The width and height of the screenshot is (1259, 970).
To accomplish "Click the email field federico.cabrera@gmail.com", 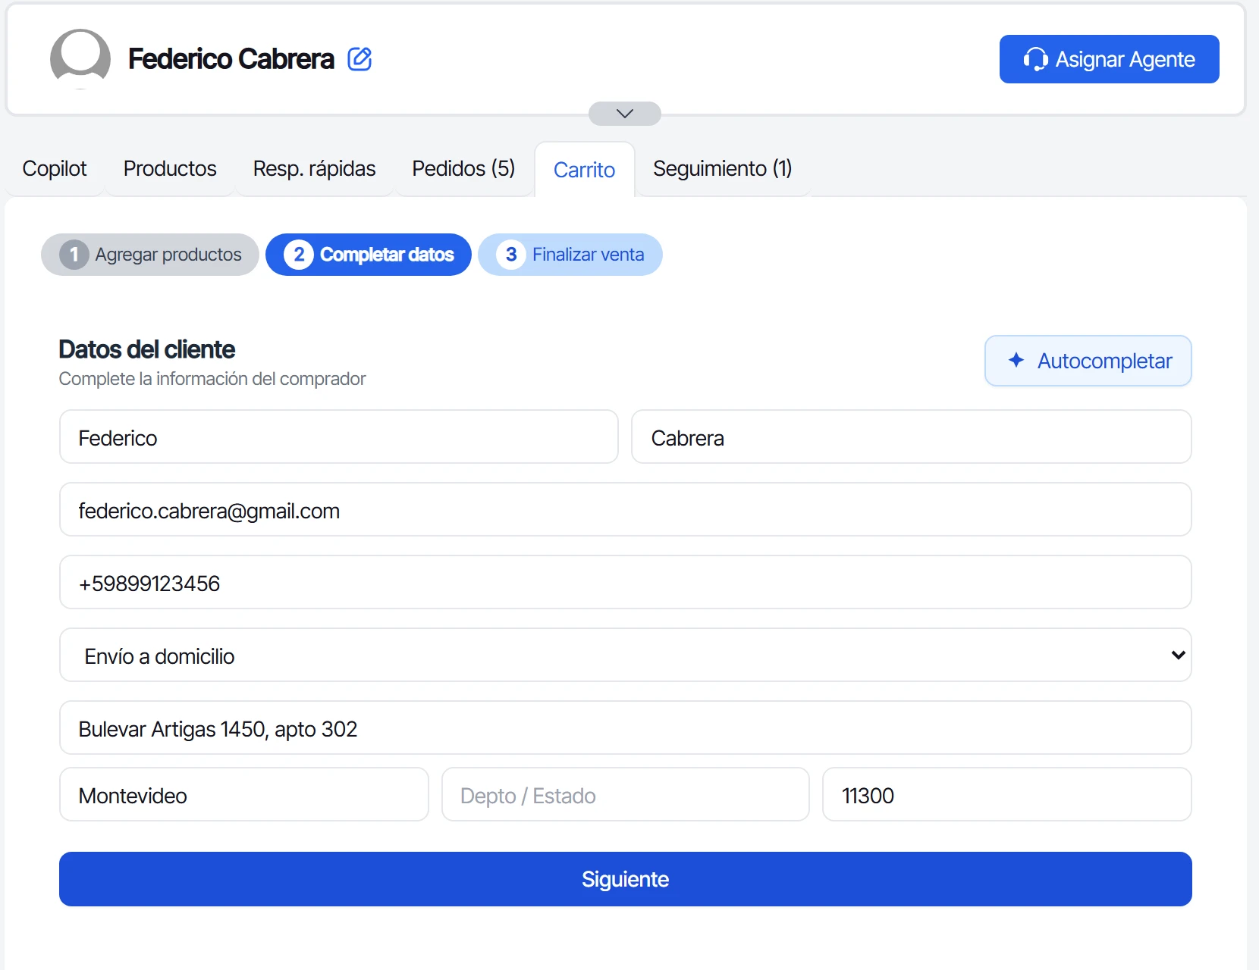I will [x=626, y=509].
